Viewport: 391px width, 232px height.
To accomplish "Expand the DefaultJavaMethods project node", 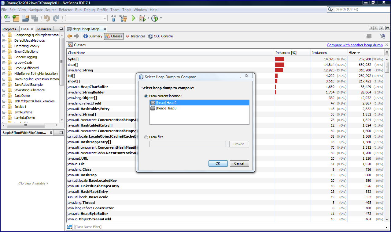I will coord(4,40).
